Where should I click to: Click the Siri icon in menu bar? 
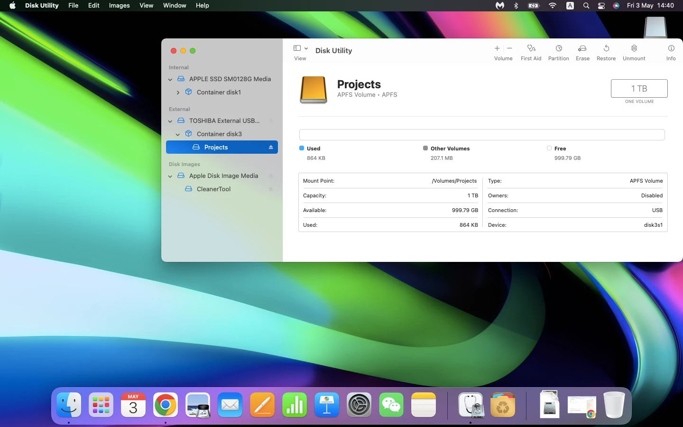pyautogui.click(x=616, y=6)
